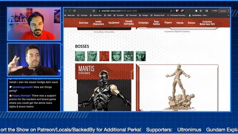Select the sixth boss portrait thumbnail
This screenshot has height=134, width=238.
(141, 56)
